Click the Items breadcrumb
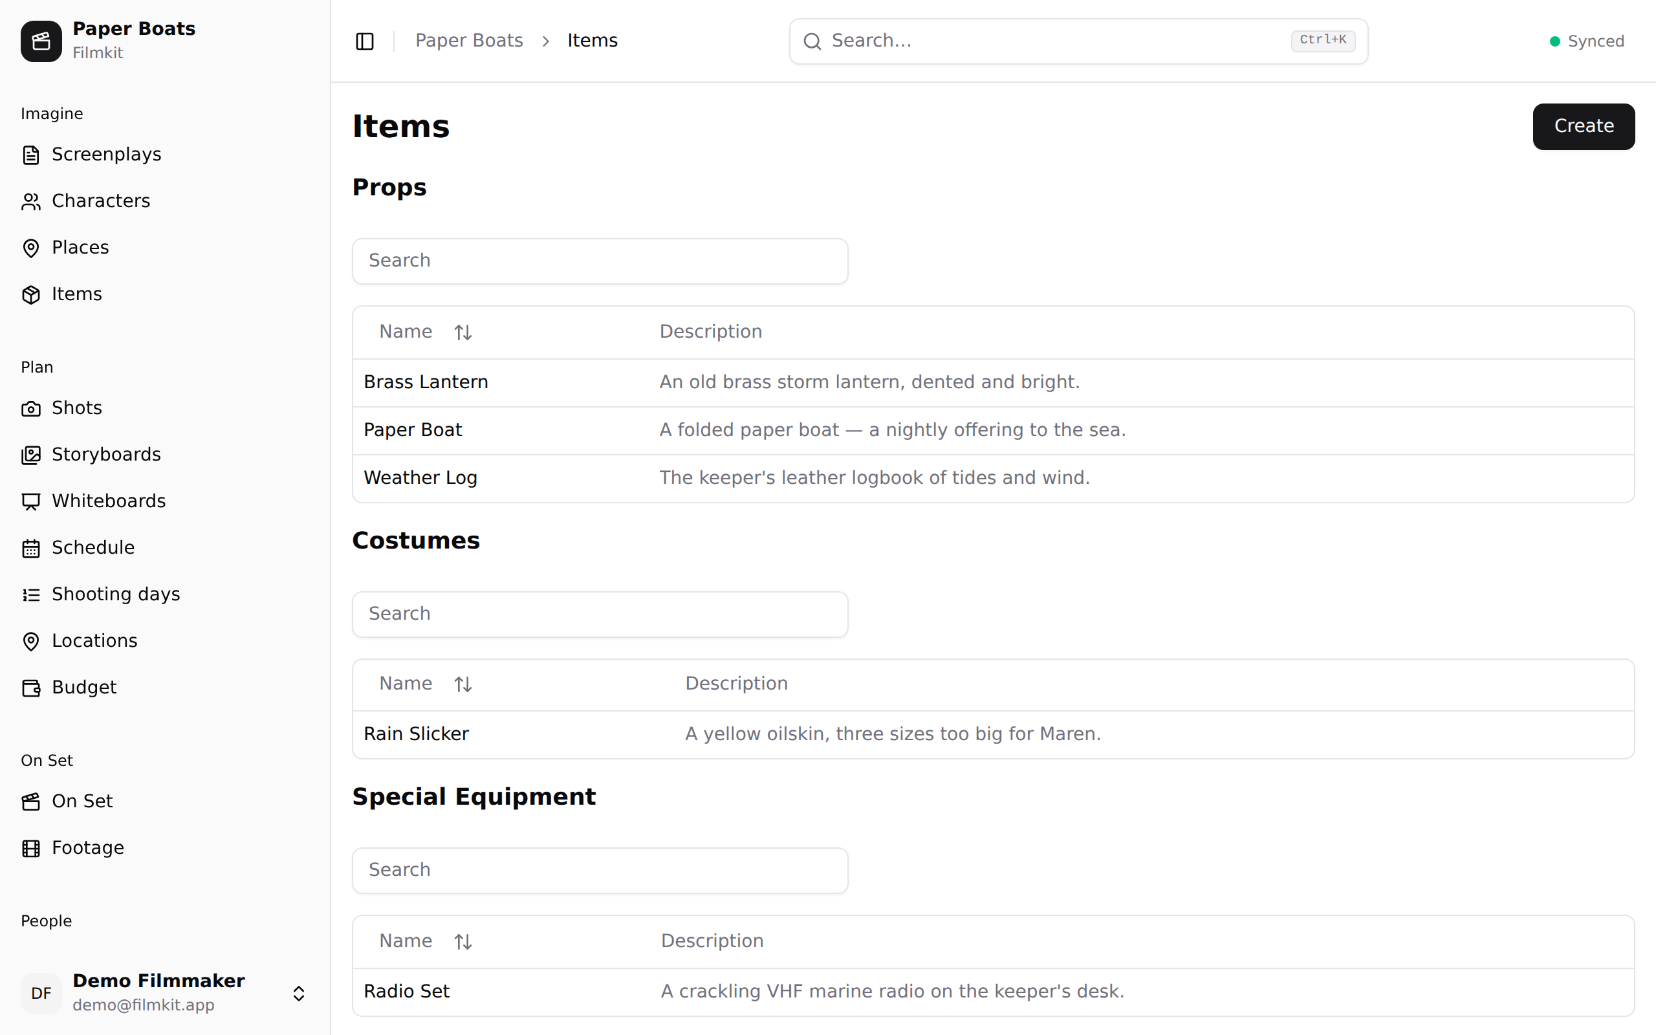Image resolution: width=1656 pixels, height=1035 pixels. coord(593,41)
